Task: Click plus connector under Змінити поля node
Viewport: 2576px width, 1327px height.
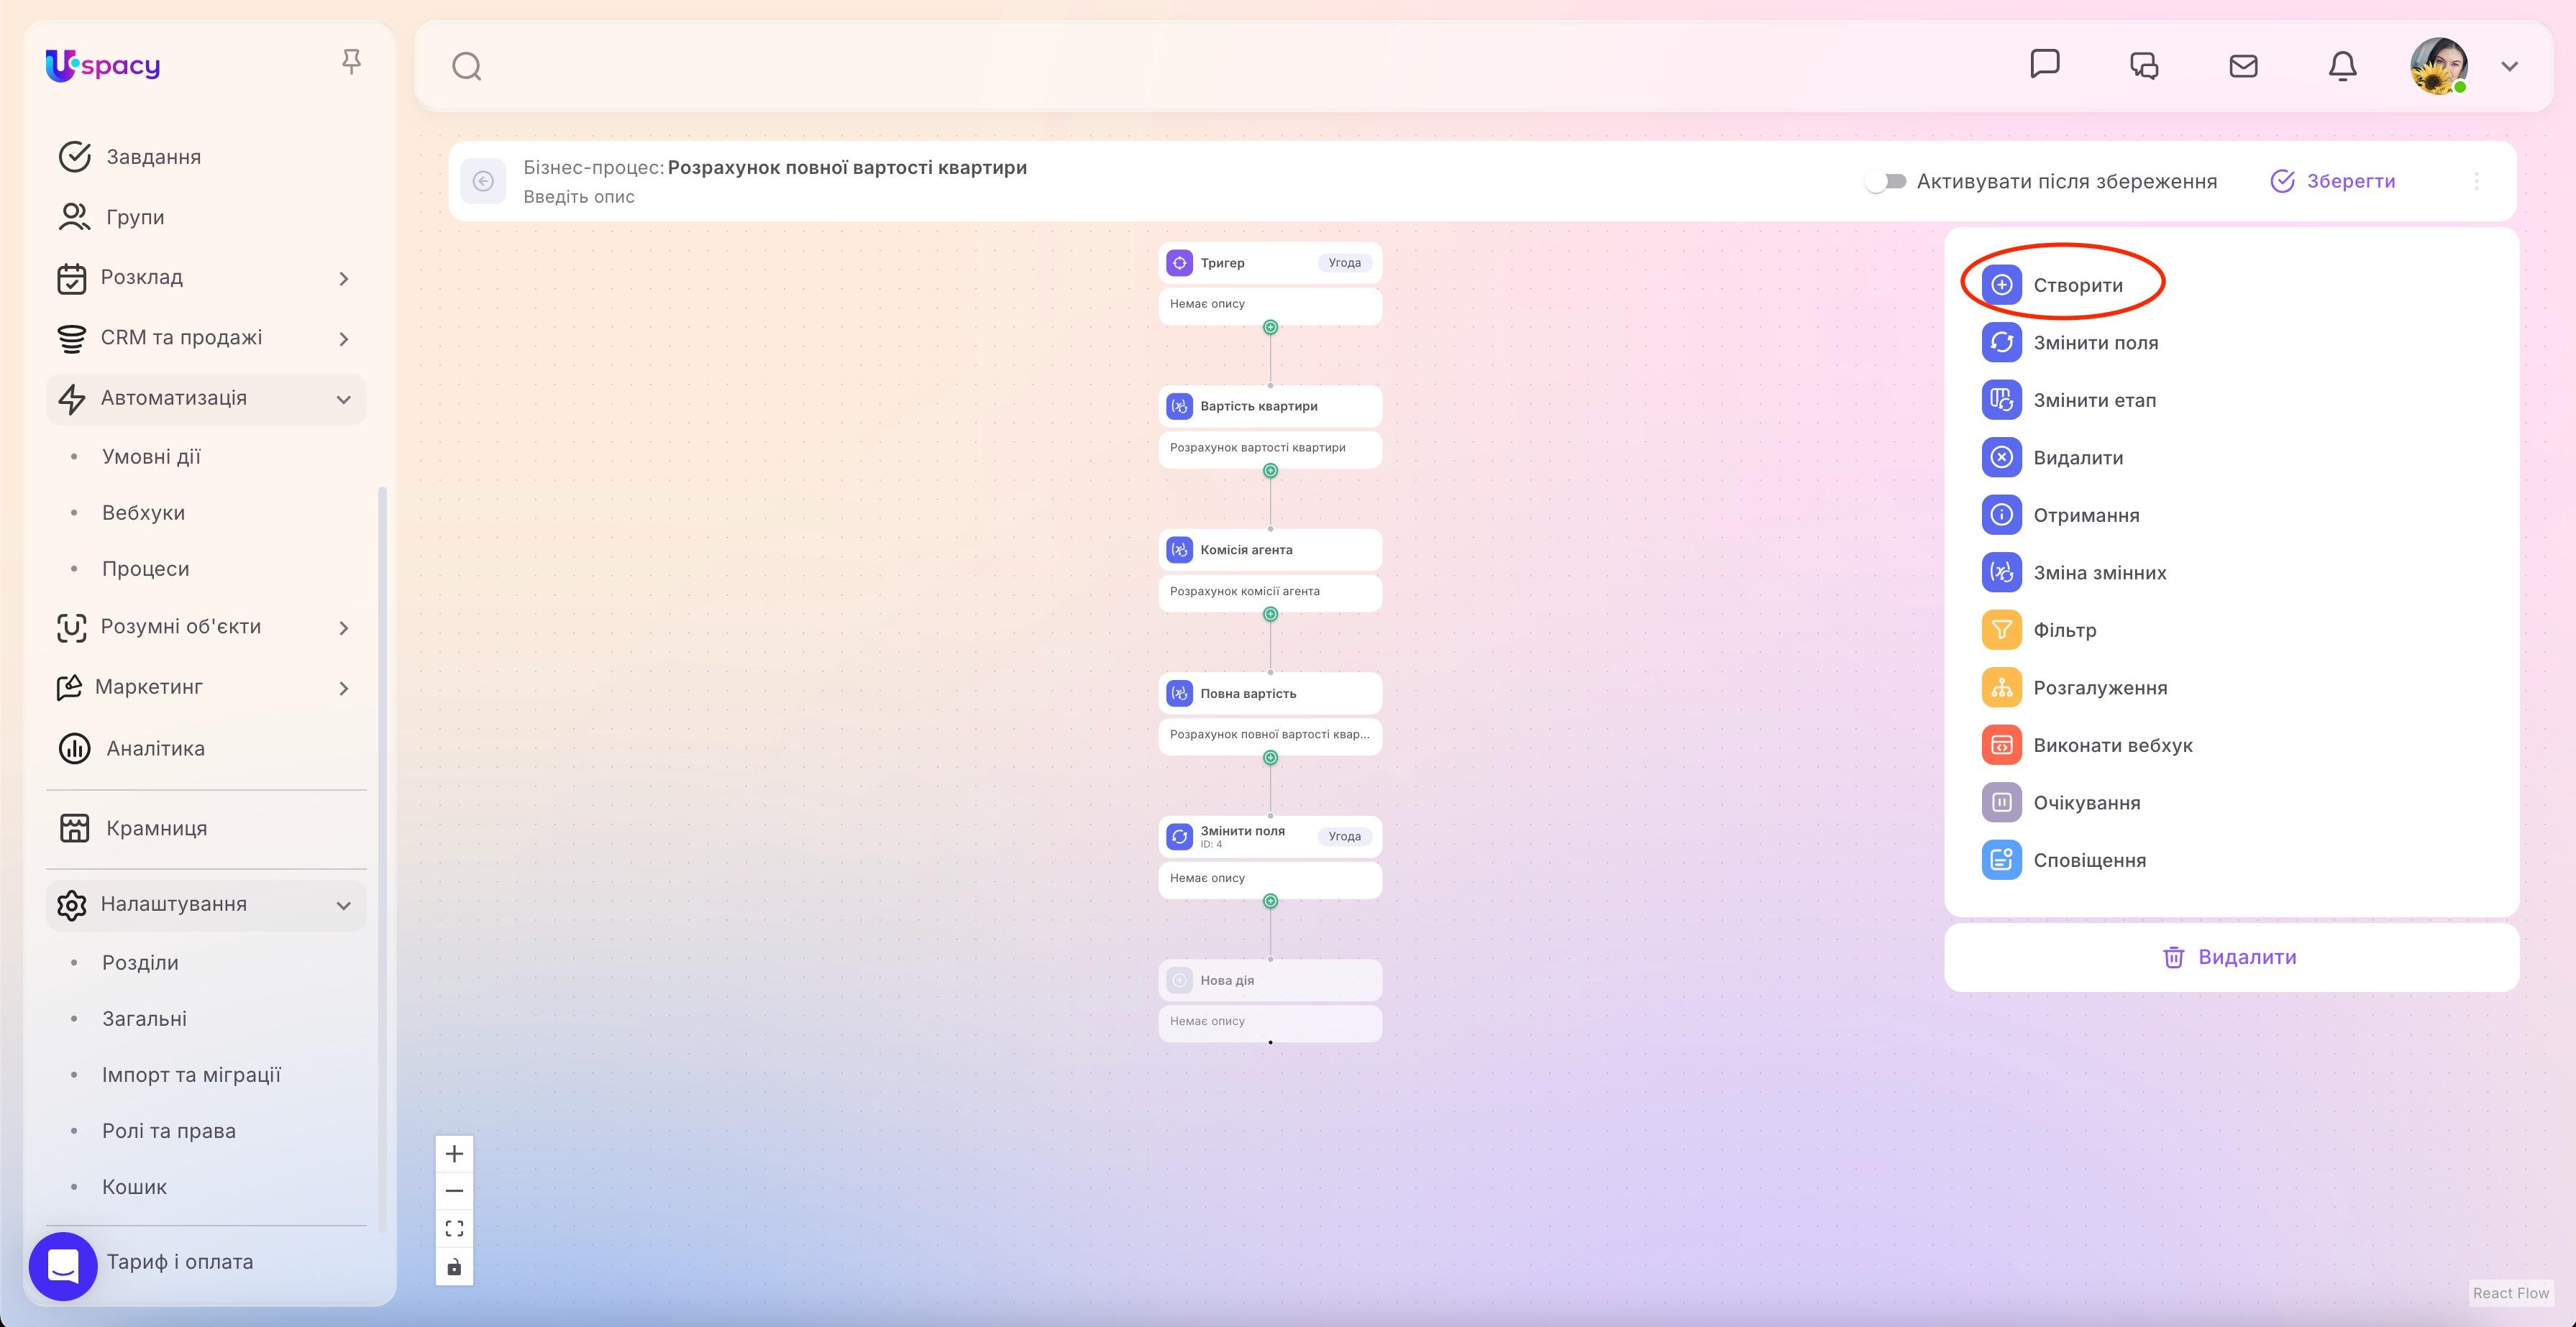Action: click(1270, 901)
